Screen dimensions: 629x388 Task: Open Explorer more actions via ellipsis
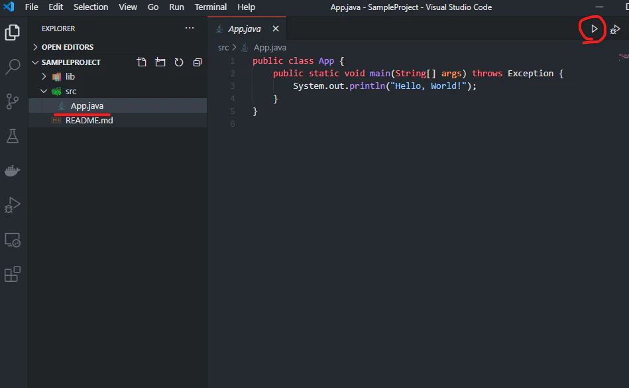tap(190, 28)
